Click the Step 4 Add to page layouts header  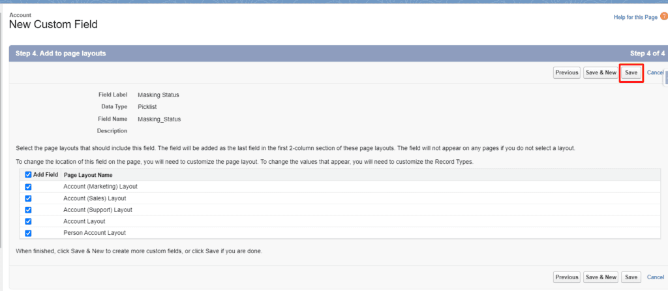pyautogui.click(x=61, y=54)
